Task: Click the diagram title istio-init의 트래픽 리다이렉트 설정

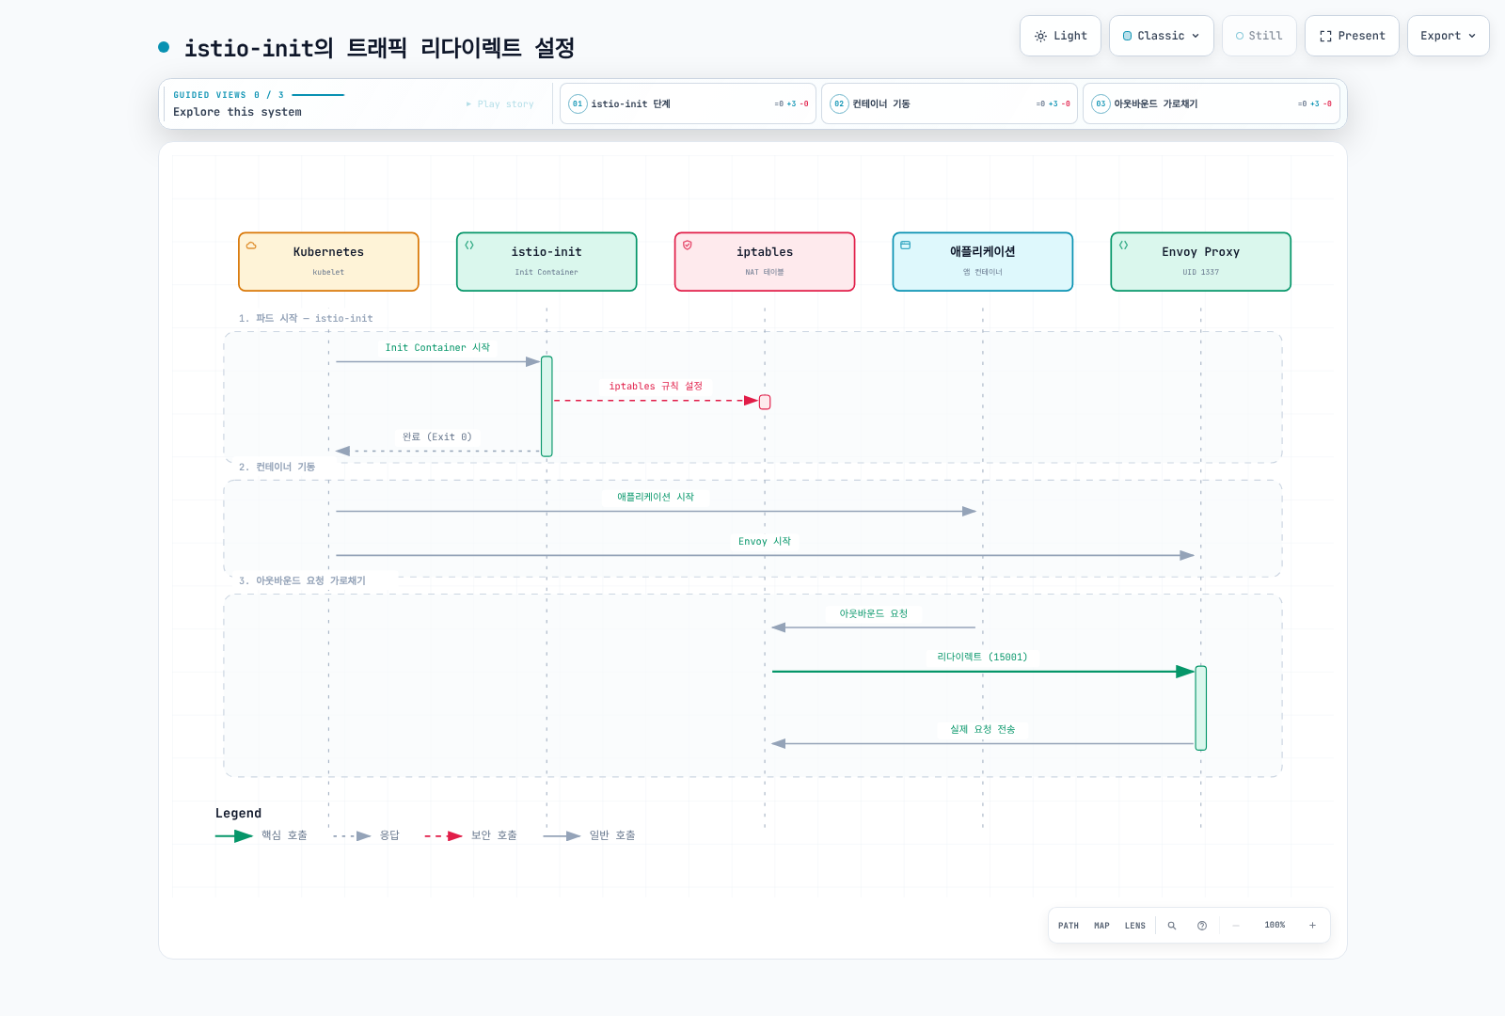Action: point(379,48)
